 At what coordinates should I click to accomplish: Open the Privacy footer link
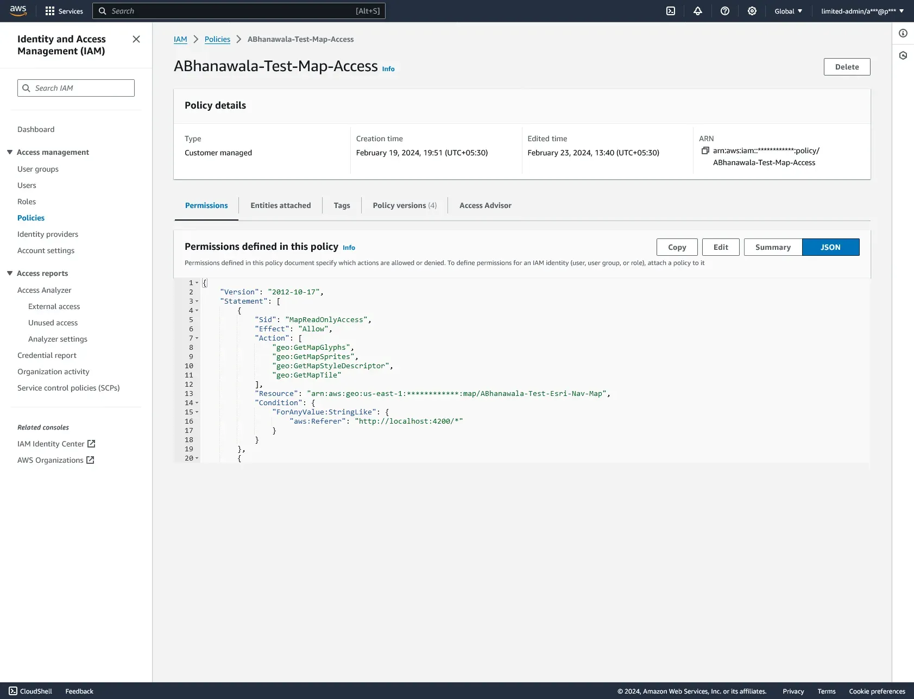tap(793, 691)
